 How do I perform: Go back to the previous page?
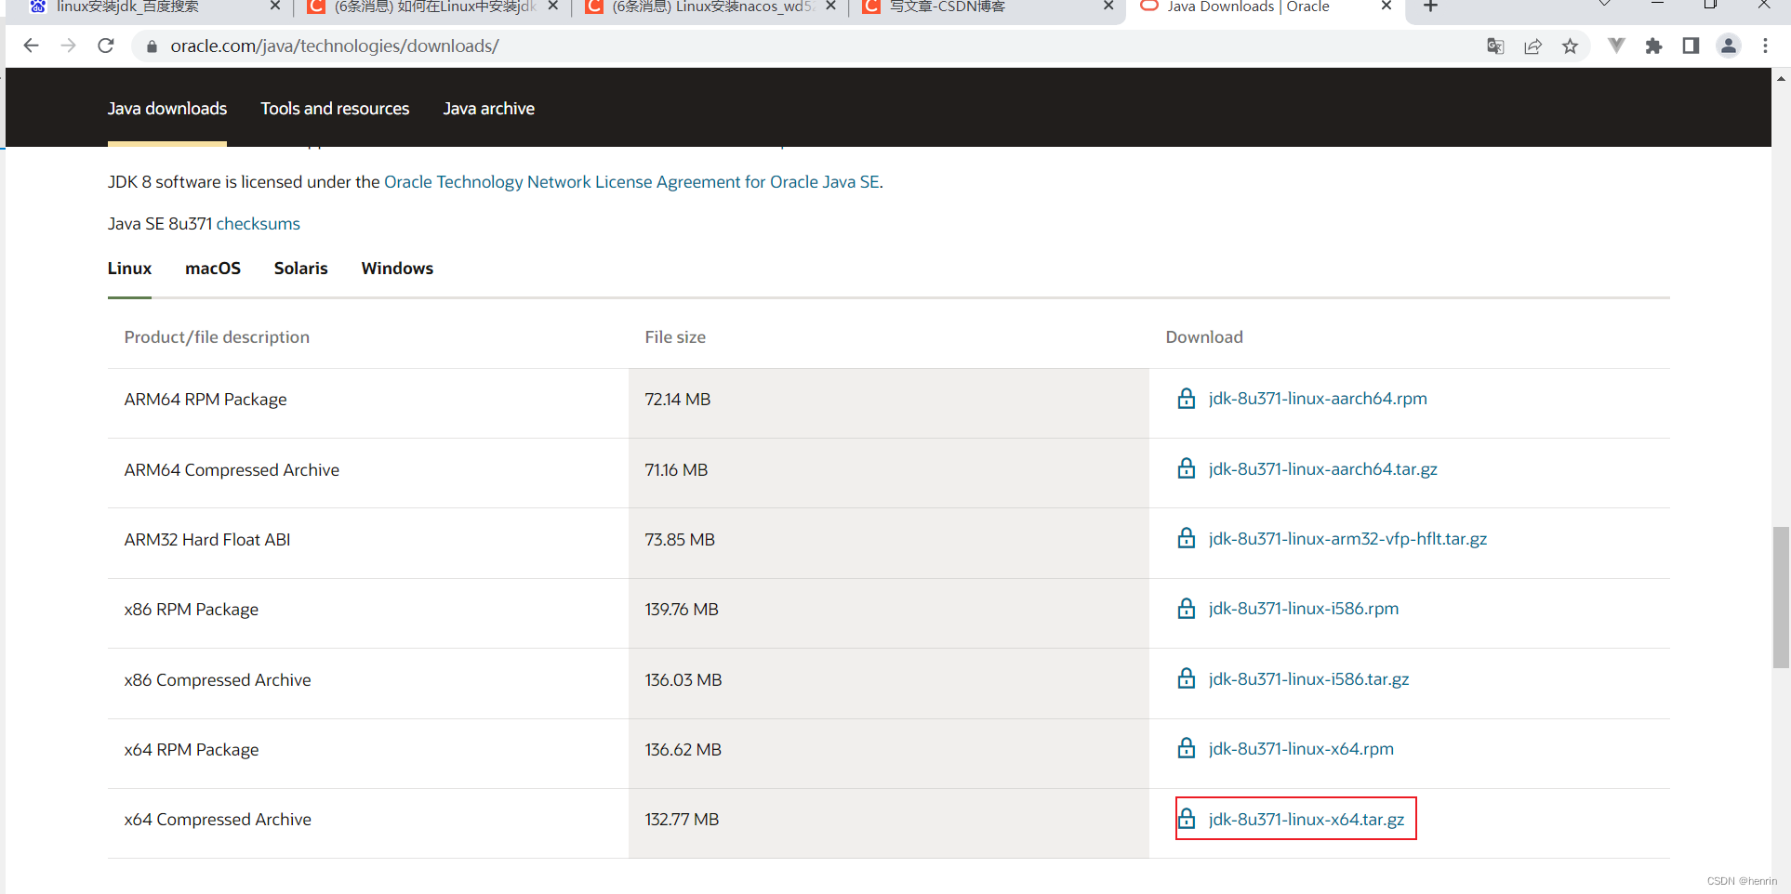click(x=31, y=46)
